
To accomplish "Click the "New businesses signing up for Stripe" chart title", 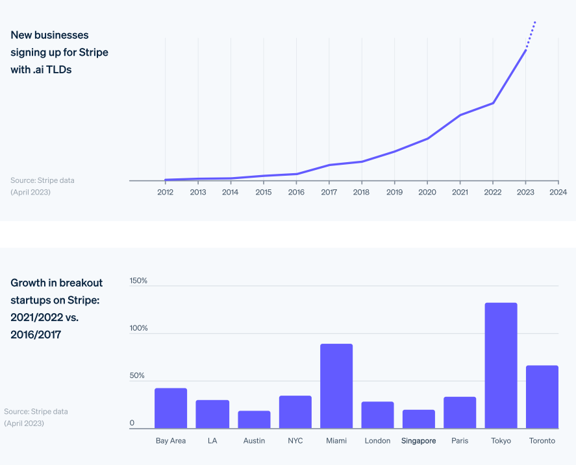I will (x=60, y=52).
